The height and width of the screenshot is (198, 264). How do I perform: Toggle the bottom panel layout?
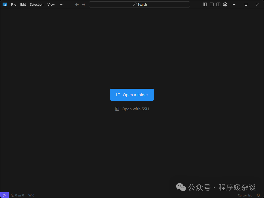pyautogui.click(x=212, y=4)
